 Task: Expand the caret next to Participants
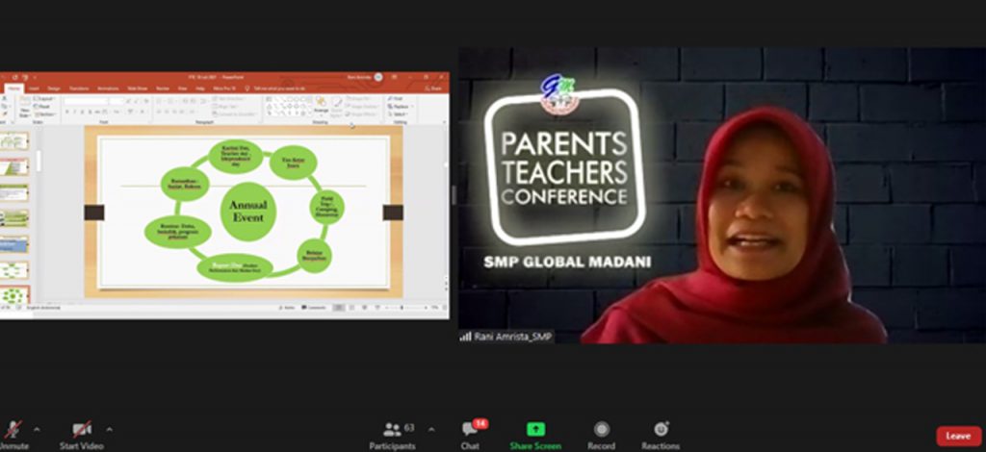[x=431, y=430]
